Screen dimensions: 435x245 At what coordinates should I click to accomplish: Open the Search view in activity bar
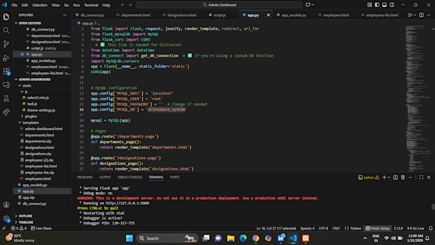pos(6,30)
